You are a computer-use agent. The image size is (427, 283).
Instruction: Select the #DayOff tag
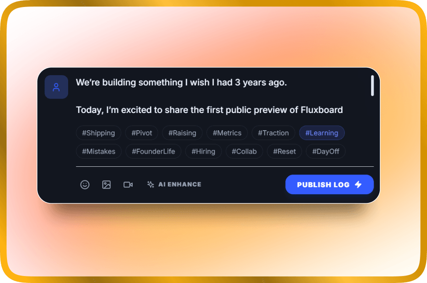click(325, 151)
